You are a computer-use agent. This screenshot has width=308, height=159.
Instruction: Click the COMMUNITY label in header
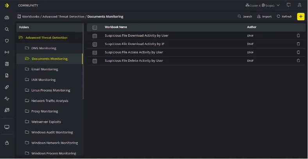(x=28, y=5)
